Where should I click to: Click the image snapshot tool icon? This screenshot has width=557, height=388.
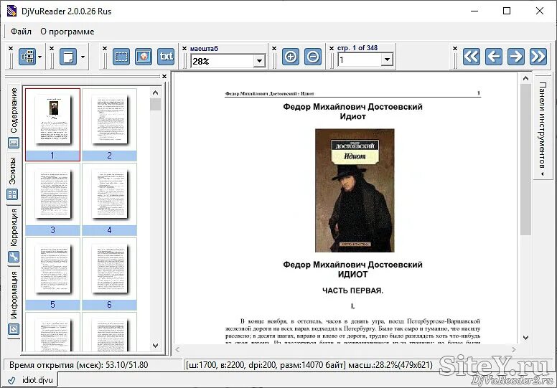[x=144, y=57]
